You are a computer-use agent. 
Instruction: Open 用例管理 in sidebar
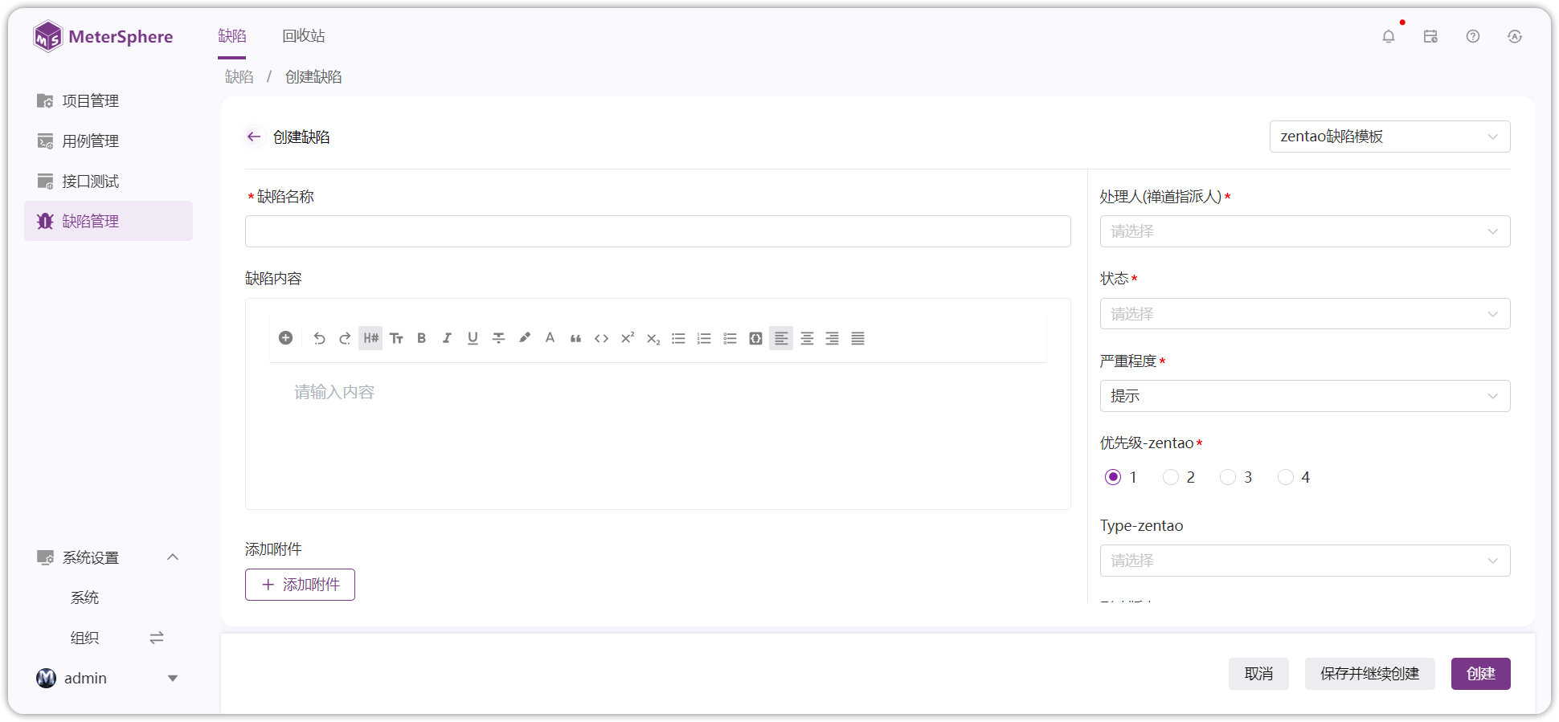[x=108, y=141]
